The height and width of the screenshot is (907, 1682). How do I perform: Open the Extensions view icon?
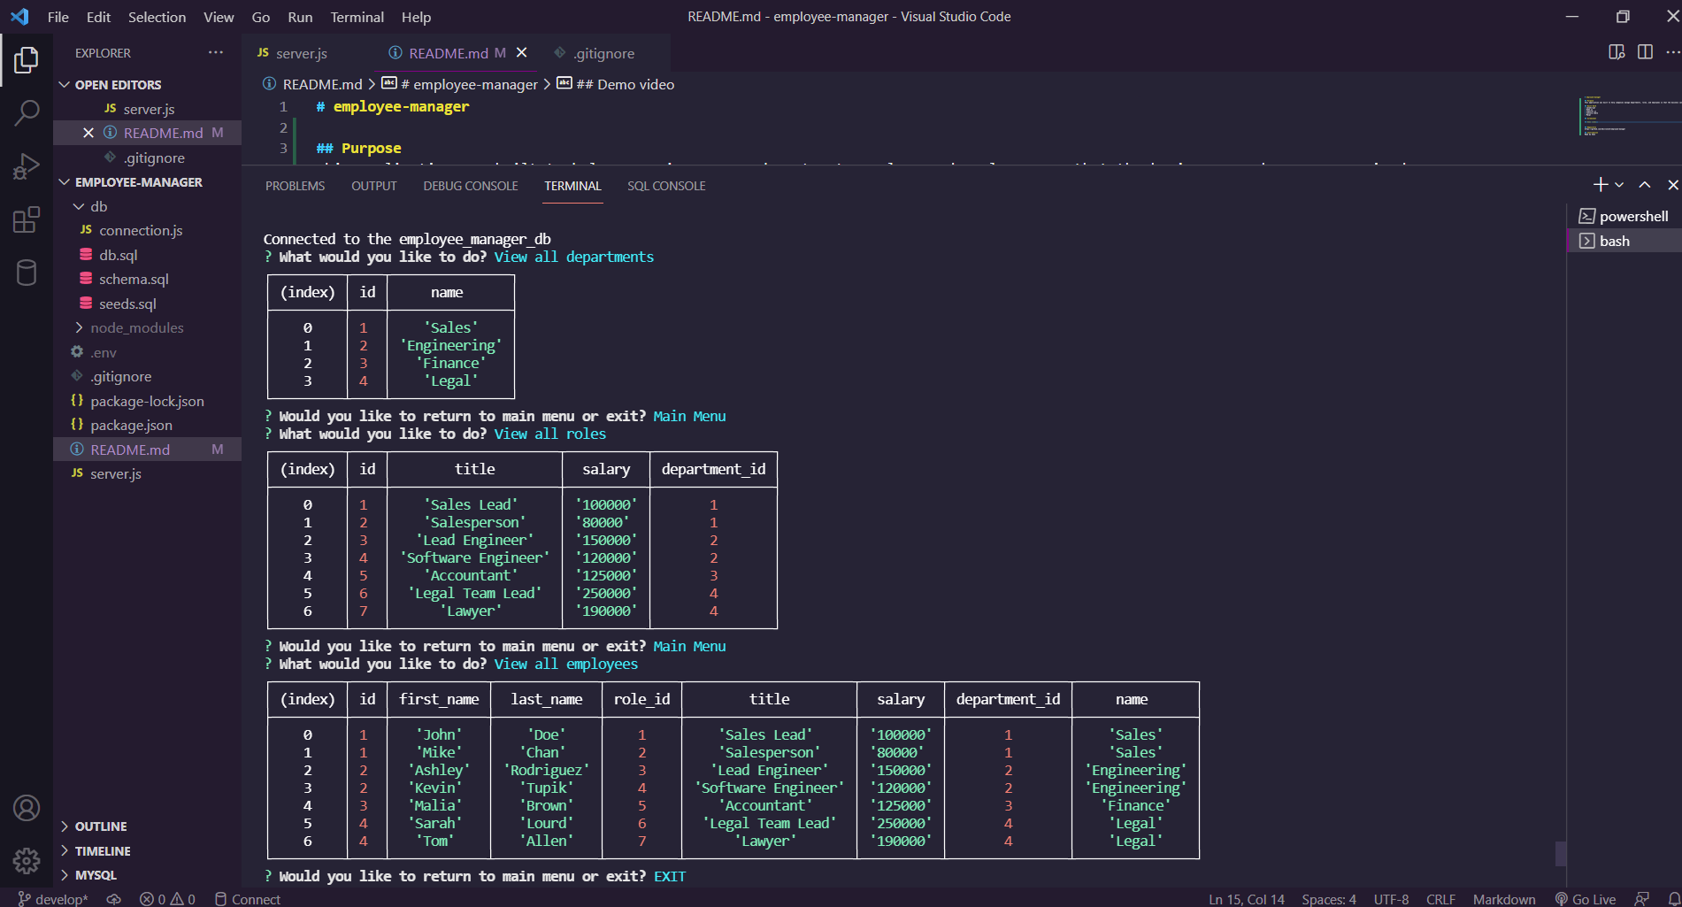point(27,219)
